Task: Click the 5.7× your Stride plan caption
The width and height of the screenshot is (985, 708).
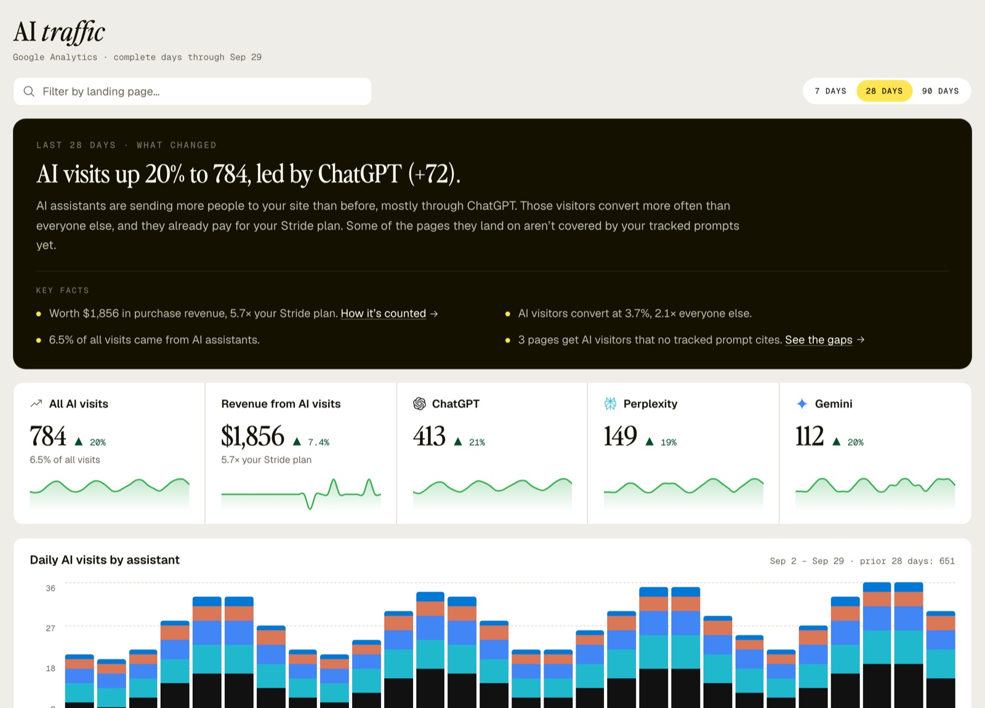Action: pyautogui.click(x=267, y=459)
